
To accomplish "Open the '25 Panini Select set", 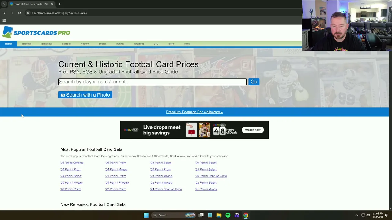I will tap(206, 169).
